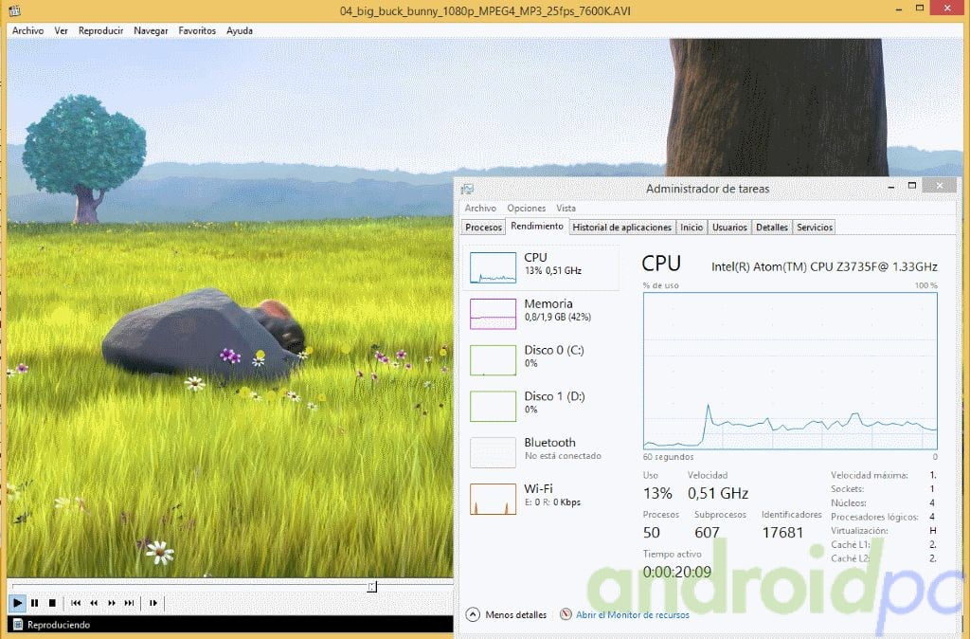Select Wi-Fi performance item
The height and width of the screenshot is (639, 970).
[542, 499]
